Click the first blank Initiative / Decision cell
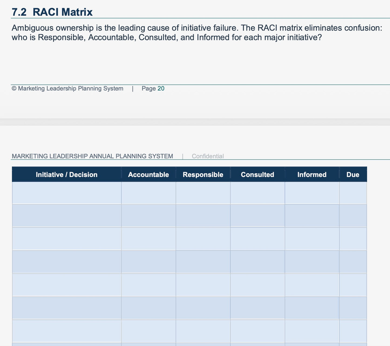 67,193
